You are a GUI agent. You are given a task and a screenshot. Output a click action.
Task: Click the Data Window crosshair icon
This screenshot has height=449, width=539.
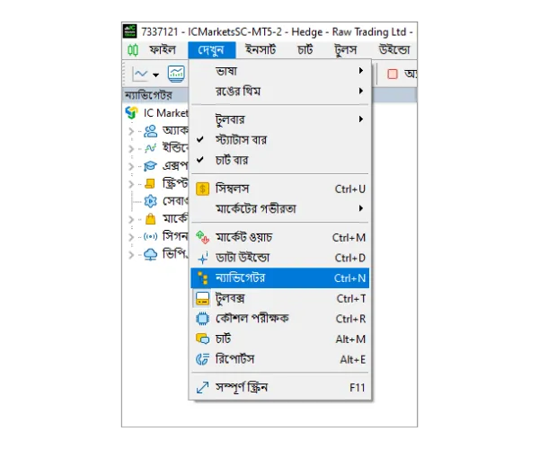click(203, 258)
